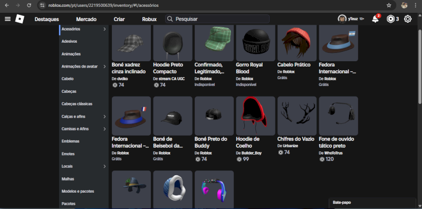Select Emotes category in sidebar
422x209 pixels.
(x=68, y=154)
